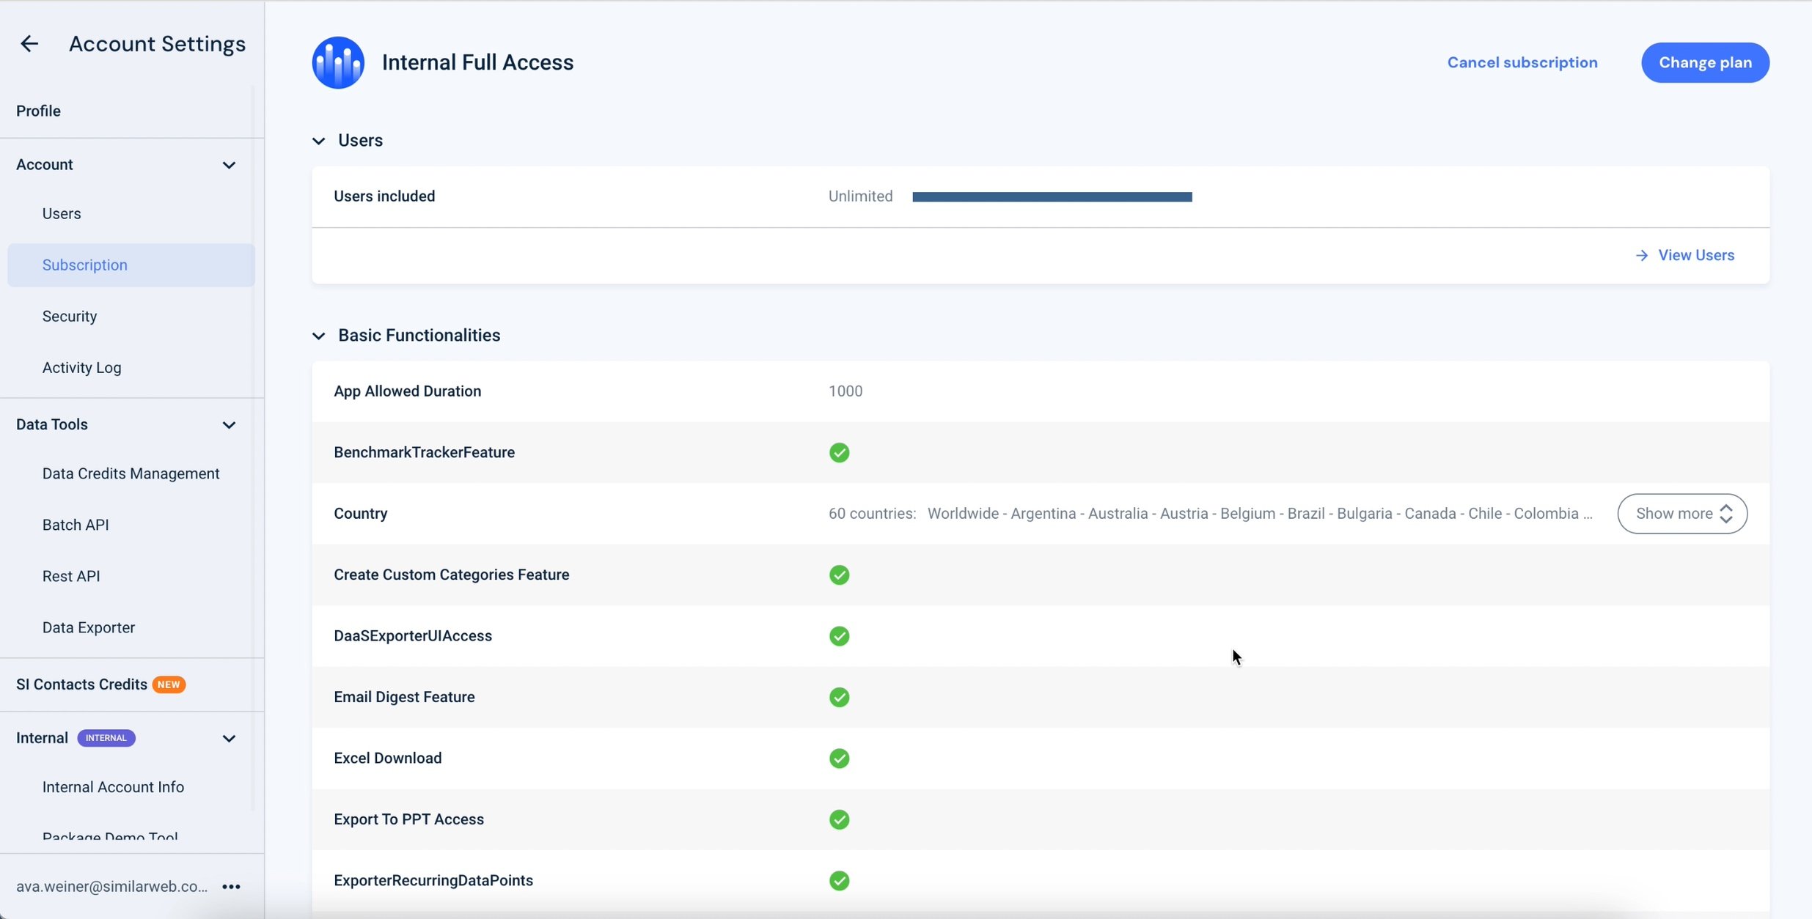
Task: Open the Security settings
Action: 70,316
